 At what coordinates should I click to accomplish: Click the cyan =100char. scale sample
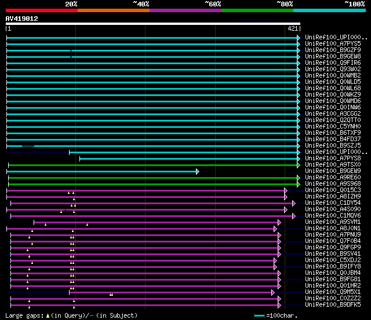(x=259, y=316)
